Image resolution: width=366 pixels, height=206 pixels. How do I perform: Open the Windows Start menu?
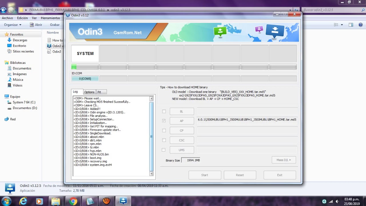[6, 201]
